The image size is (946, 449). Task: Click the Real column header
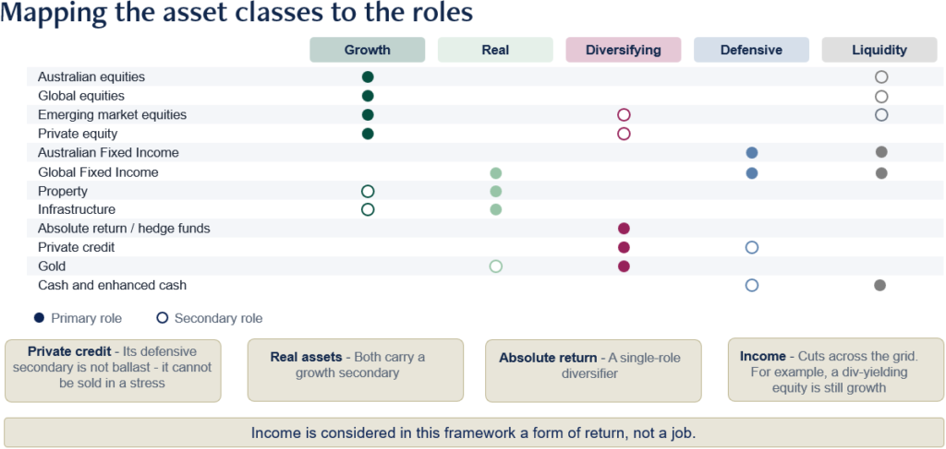pos(495,50)
